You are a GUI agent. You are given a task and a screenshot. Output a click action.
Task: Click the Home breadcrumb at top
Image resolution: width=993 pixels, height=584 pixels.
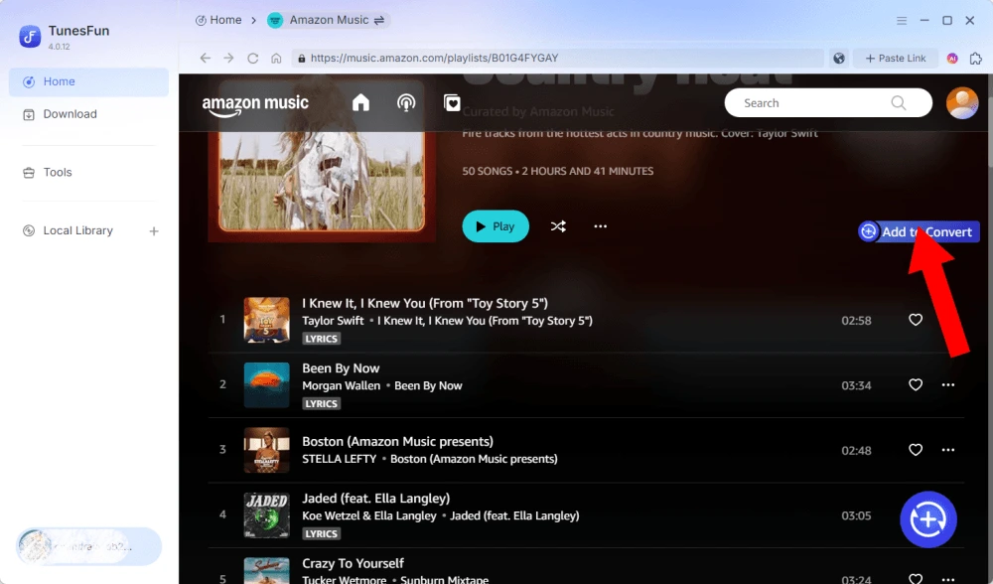click(218, 20)
